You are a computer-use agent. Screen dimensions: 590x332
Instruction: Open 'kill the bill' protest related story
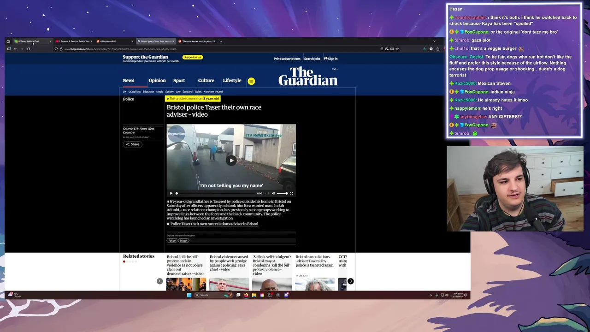[185, 265]
